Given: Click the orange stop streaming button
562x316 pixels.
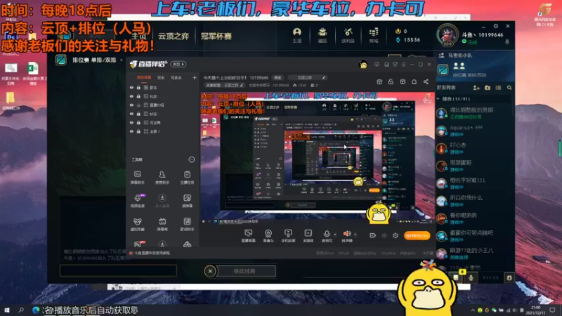Looking at the screenshot, I should 417,235.
